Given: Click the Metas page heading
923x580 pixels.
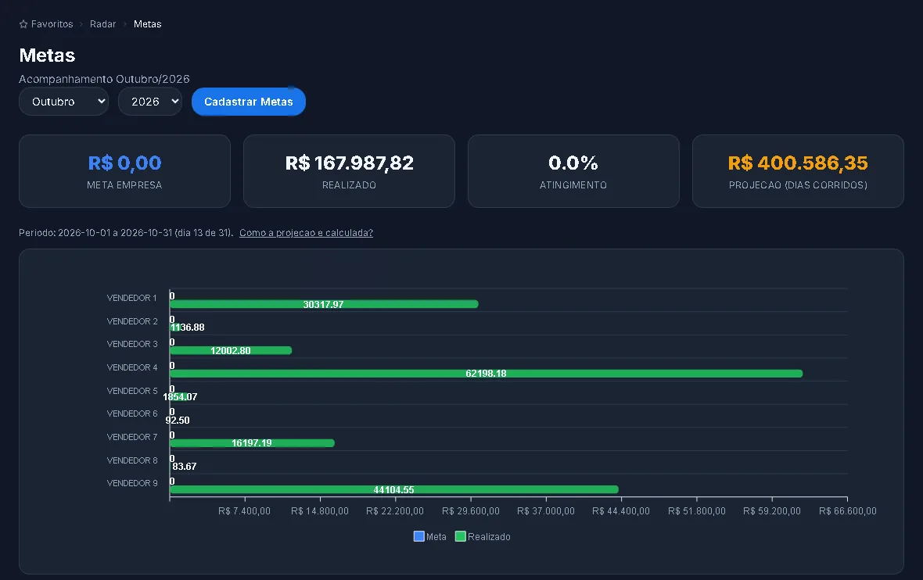Looking at the screenshot, I should coord(47,55).
